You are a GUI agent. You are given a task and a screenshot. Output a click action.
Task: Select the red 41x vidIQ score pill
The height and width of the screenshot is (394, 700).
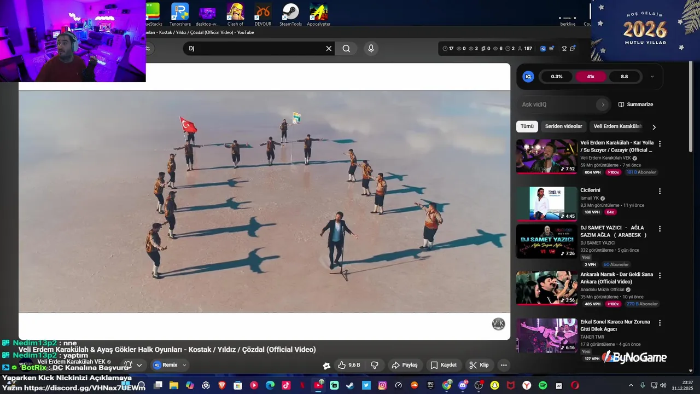591,77
